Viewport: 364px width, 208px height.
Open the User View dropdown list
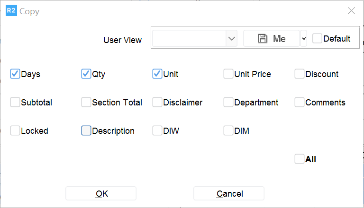(231, 39)
